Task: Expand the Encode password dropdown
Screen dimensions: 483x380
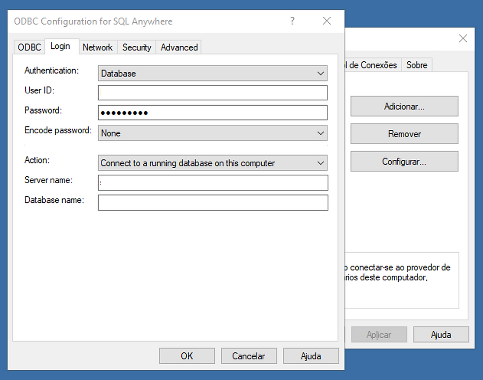Action: (212, 133)
